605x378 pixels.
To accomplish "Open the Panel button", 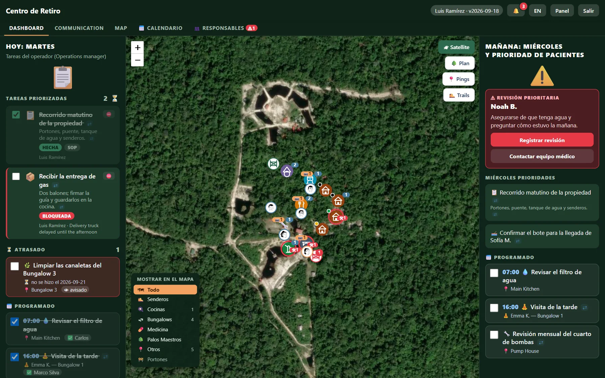I will [x=562, y=11].
